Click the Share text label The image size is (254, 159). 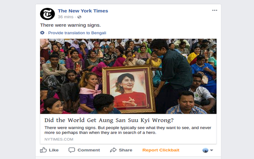coord(125,150)
